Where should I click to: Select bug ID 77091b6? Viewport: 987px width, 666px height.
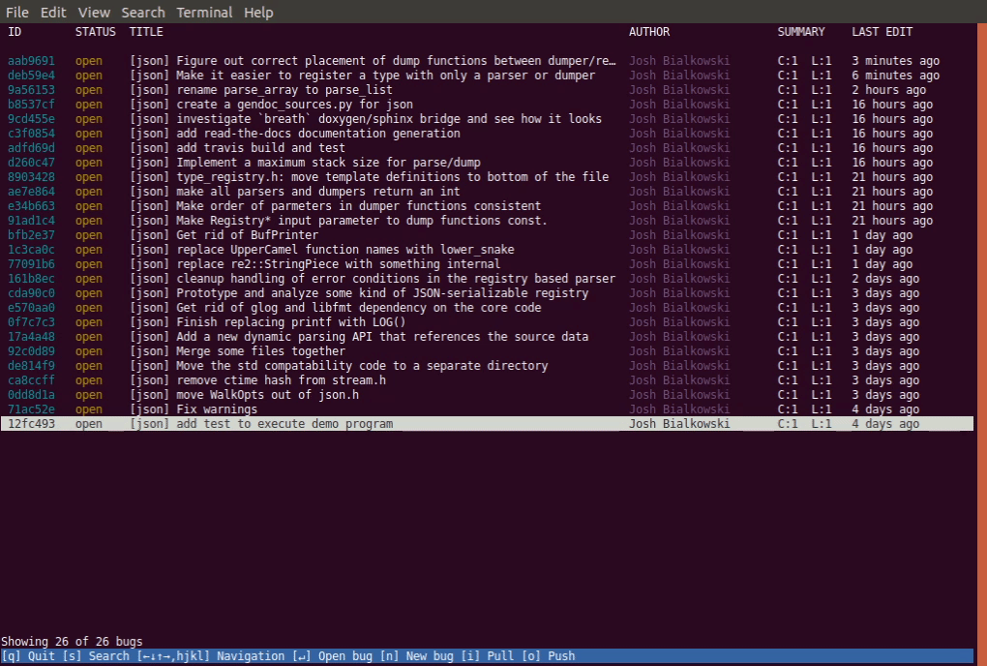point(31,263)
